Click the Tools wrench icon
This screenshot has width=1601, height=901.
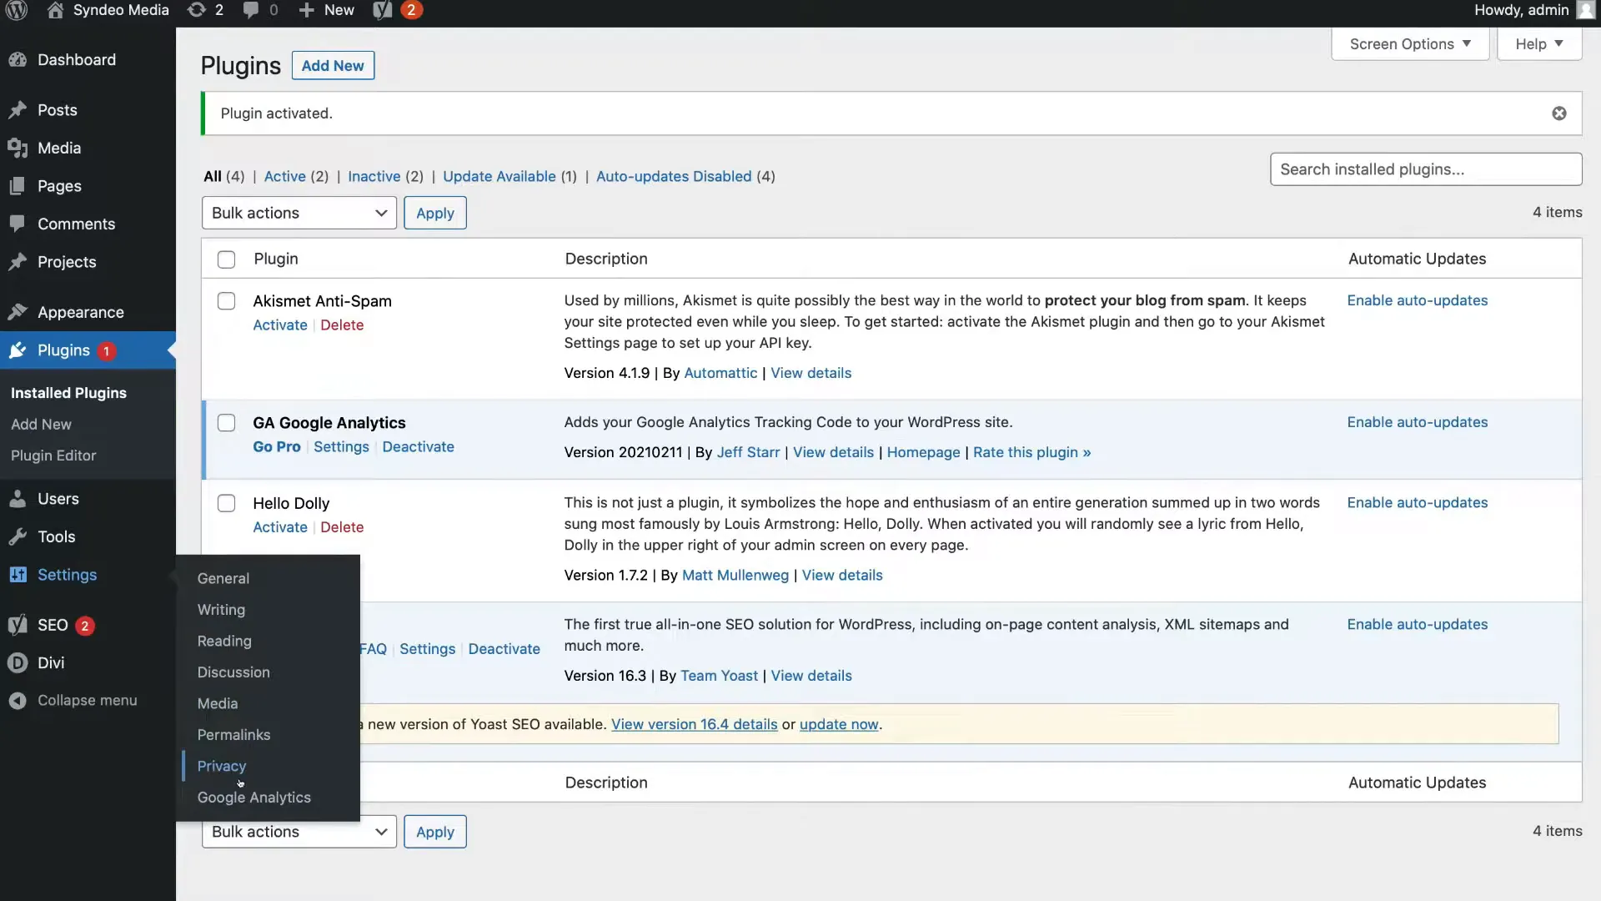18,536
